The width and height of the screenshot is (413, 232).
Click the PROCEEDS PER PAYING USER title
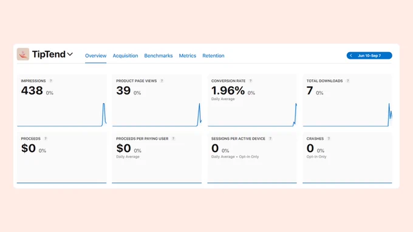[x=142, y=139]
